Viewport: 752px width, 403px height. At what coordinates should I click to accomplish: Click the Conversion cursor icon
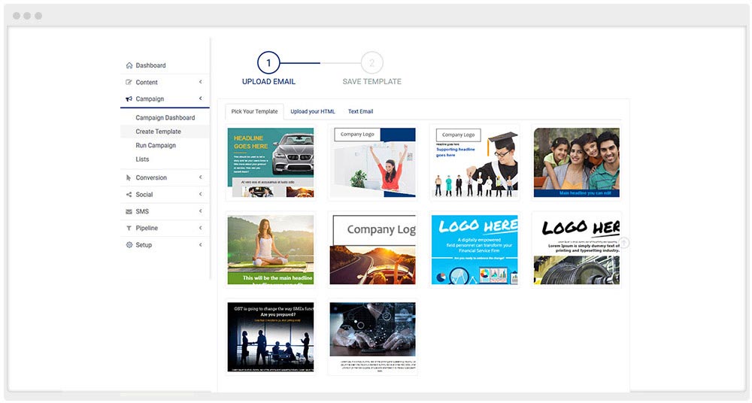[x=129, y=177]
